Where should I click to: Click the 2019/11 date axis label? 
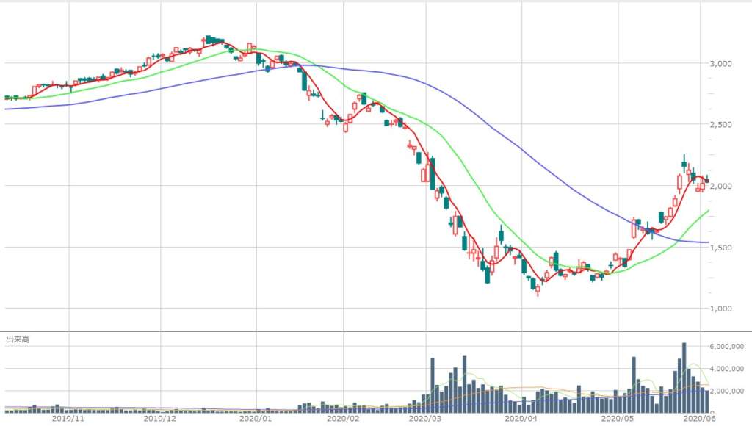pos(68,419)
